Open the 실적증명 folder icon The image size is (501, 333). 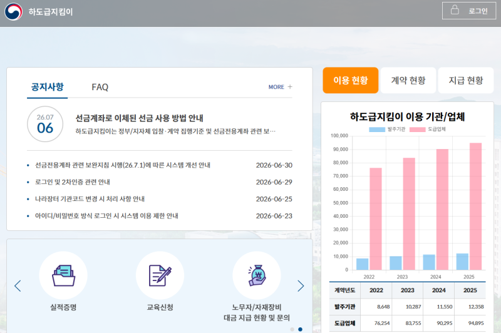coord(63,275)
